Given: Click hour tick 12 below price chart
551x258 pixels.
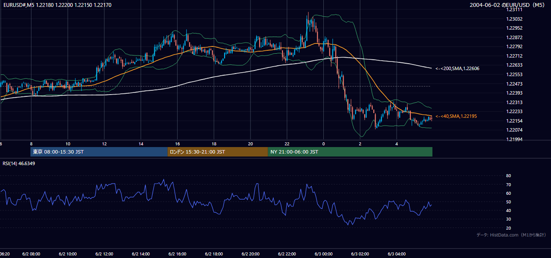Looking at the screenshot, I should pyautogui.click(x=104, y=144).
